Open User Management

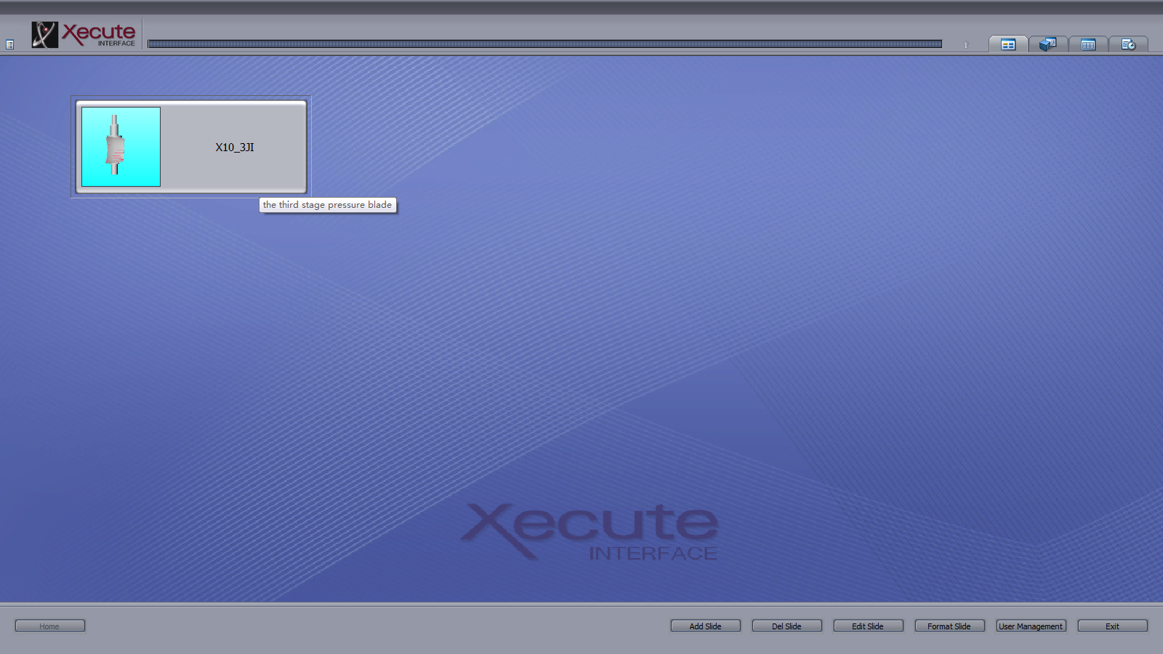1031,626
